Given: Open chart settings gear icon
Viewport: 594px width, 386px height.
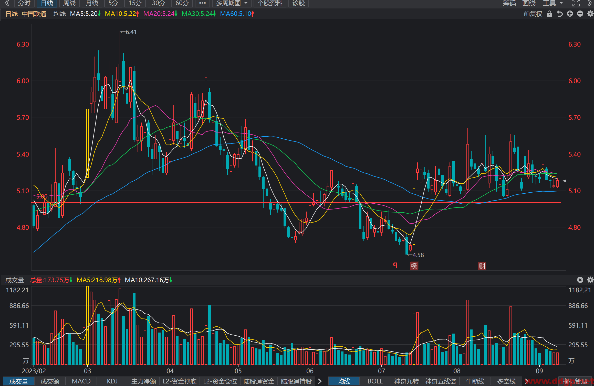Looking at the screenshot, I should (590, 14).
